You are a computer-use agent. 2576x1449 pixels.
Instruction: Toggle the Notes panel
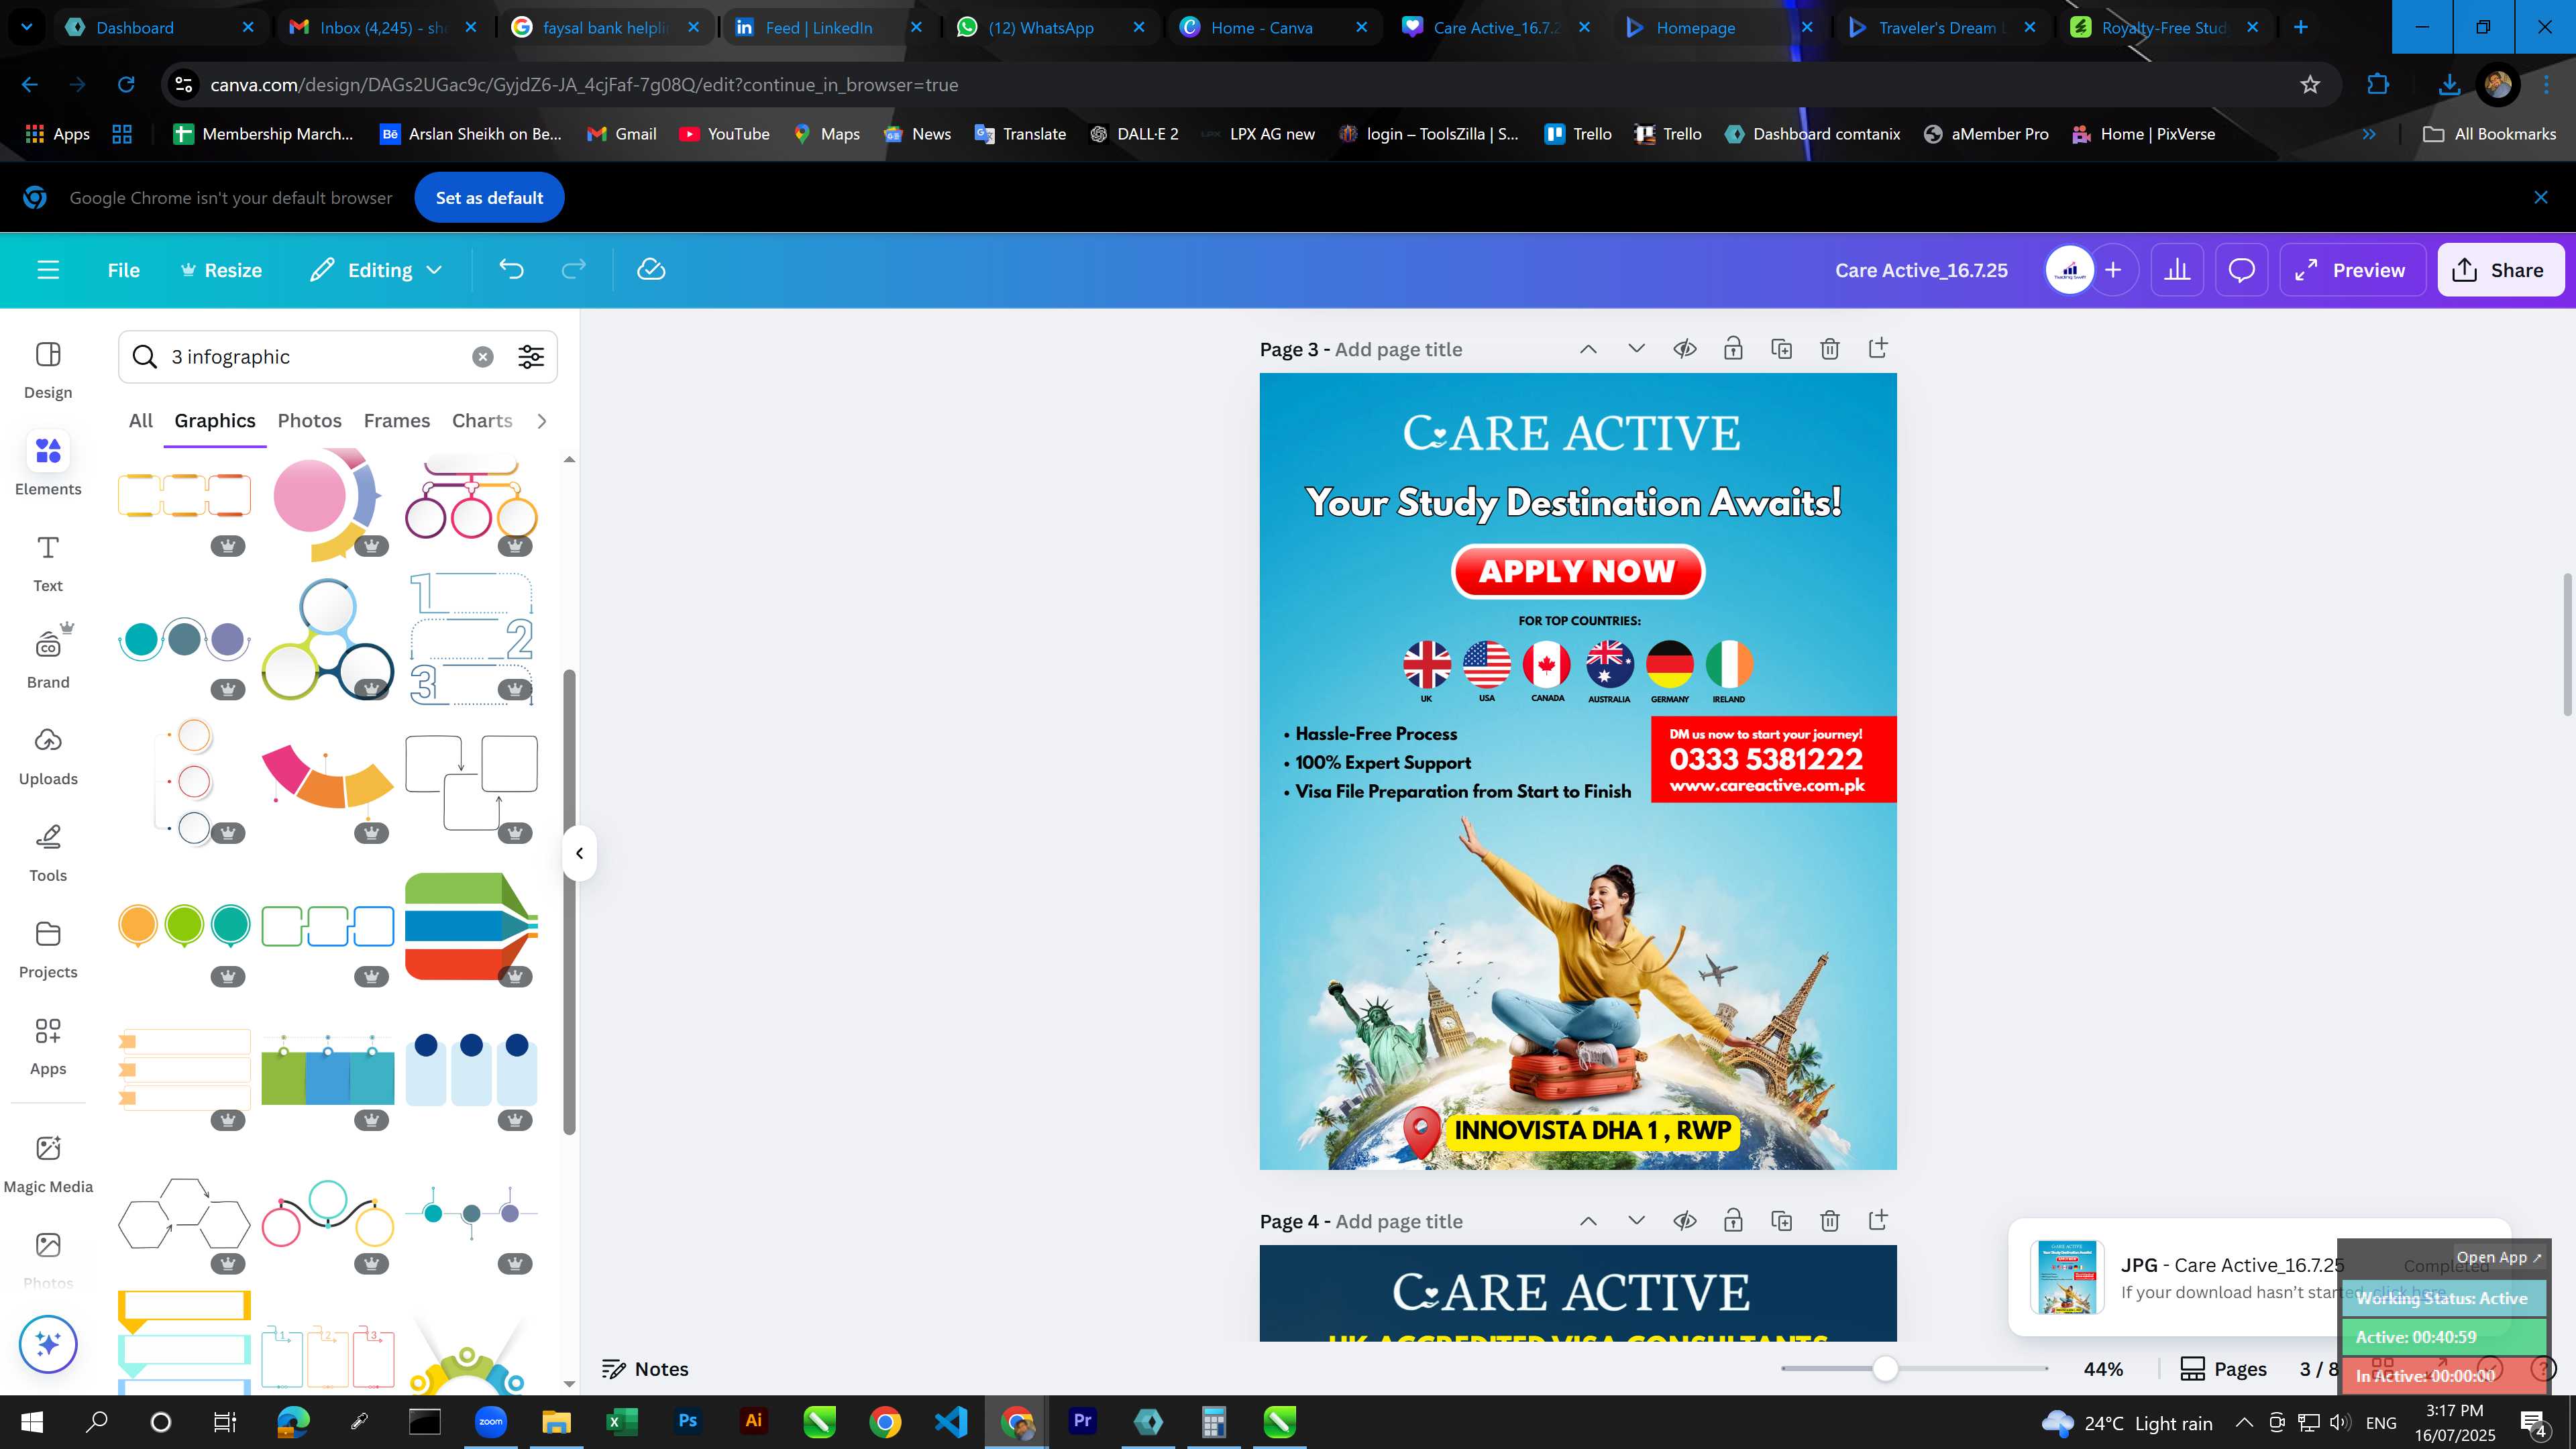tap(645, 1369)
